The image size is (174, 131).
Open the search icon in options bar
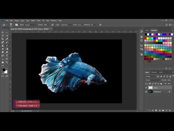(x=166, y=25)
